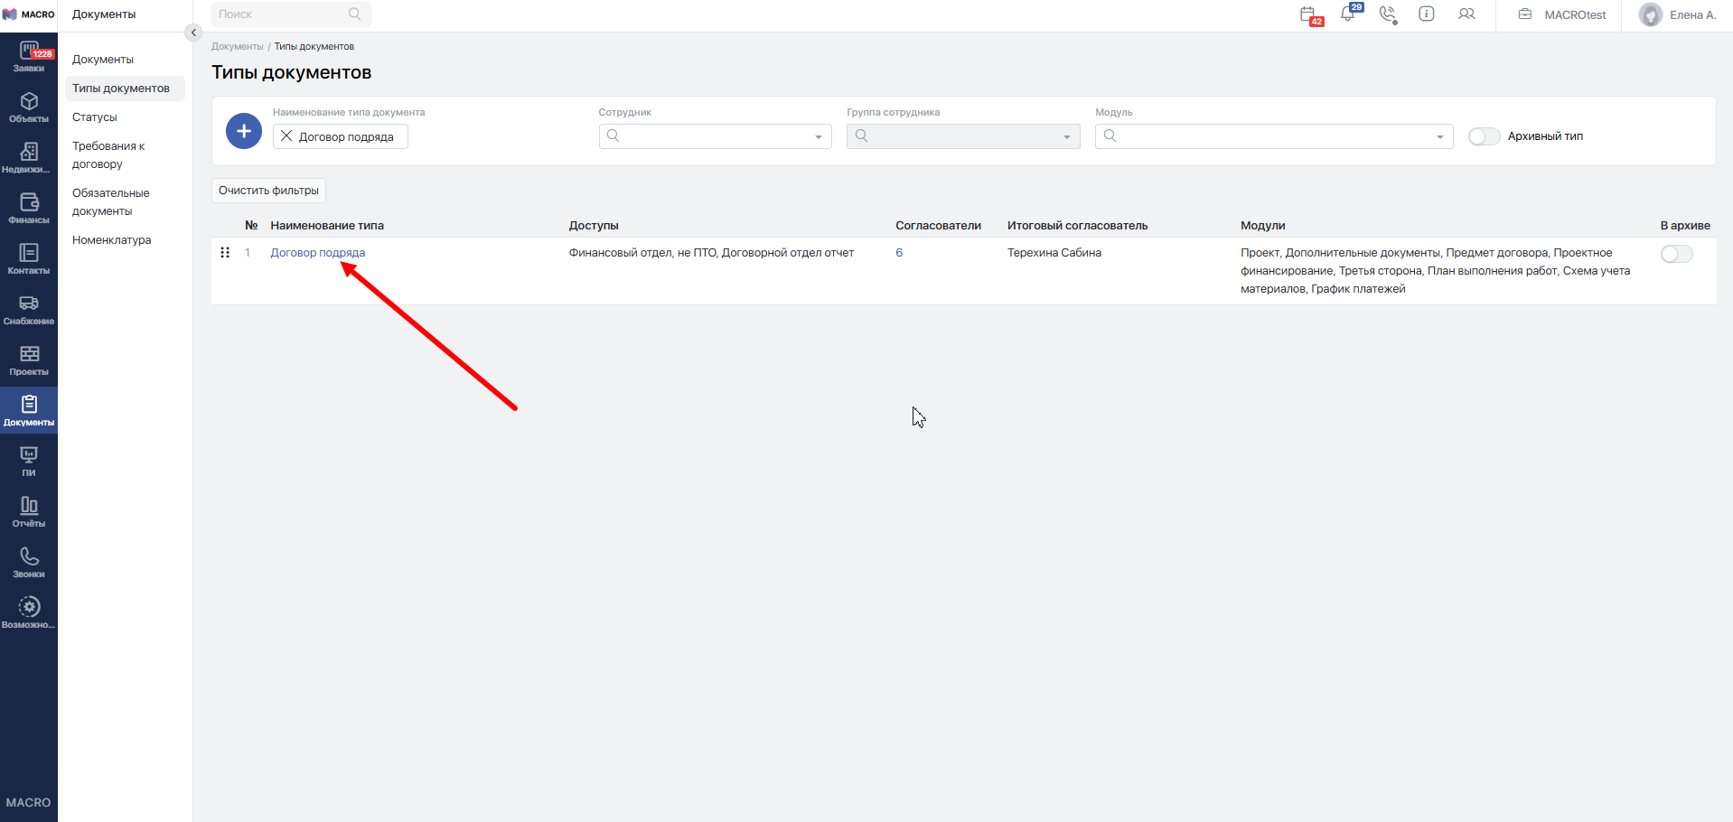
Task: Toggle В архиве for Договор подряда
Action: point(1676,254)
